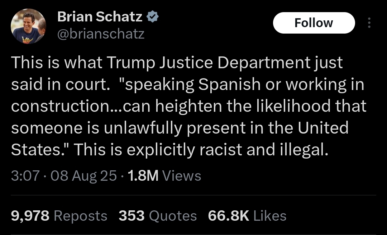Screen dimensions: 387x235
Task: Click the 353 quote count
Action: click(x=131, y=216)
